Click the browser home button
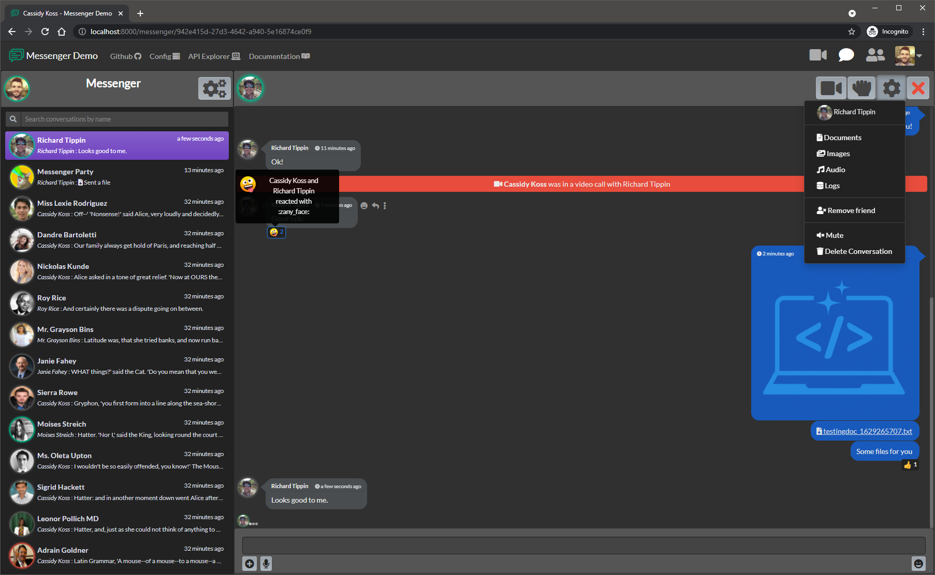Image resolution: width=935 pixels, height=575 pixels. click(62, 32)
